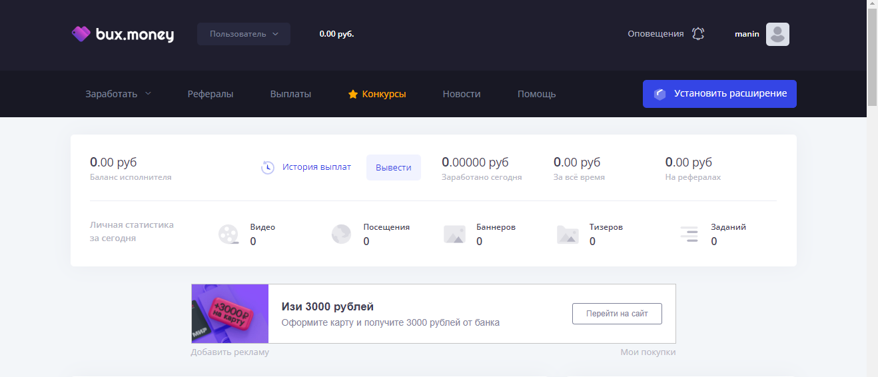Open the Помощь page
This screenshot has height=377, width=878.
pos(536,94)
